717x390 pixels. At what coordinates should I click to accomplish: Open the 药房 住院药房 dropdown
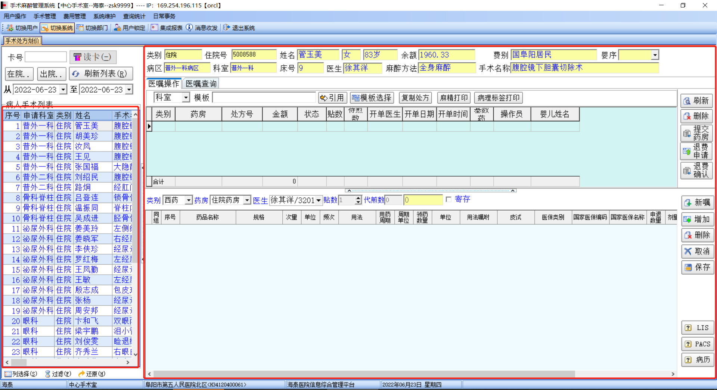pyautogui.click(x=247, y=200)
